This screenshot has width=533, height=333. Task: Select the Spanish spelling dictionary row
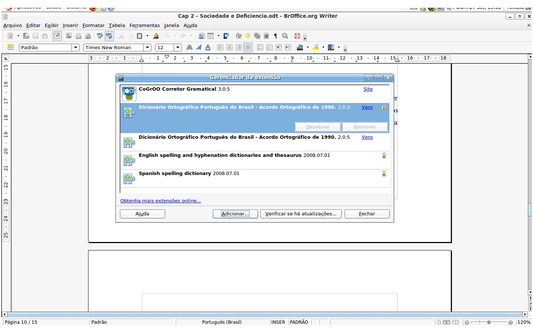click(255, 179)
